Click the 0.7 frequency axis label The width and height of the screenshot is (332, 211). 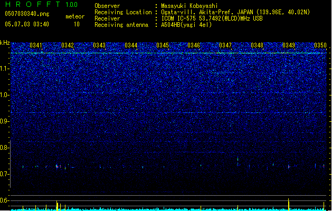pos(5,174)
